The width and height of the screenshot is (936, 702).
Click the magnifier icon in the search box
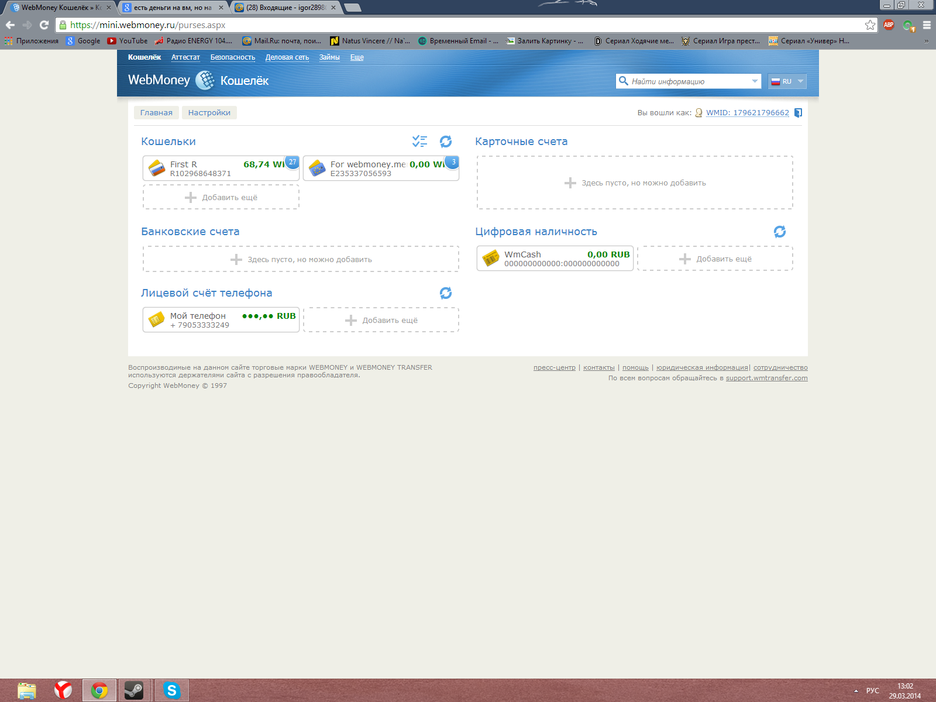(x=624, y=81)
